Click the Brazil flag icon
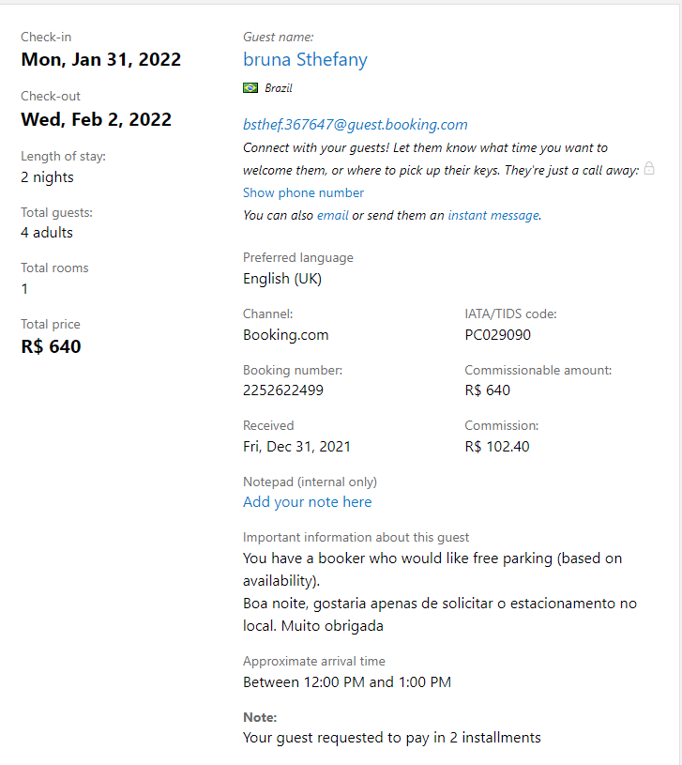The width and height of the screenshot is (682, 765). 250,88
